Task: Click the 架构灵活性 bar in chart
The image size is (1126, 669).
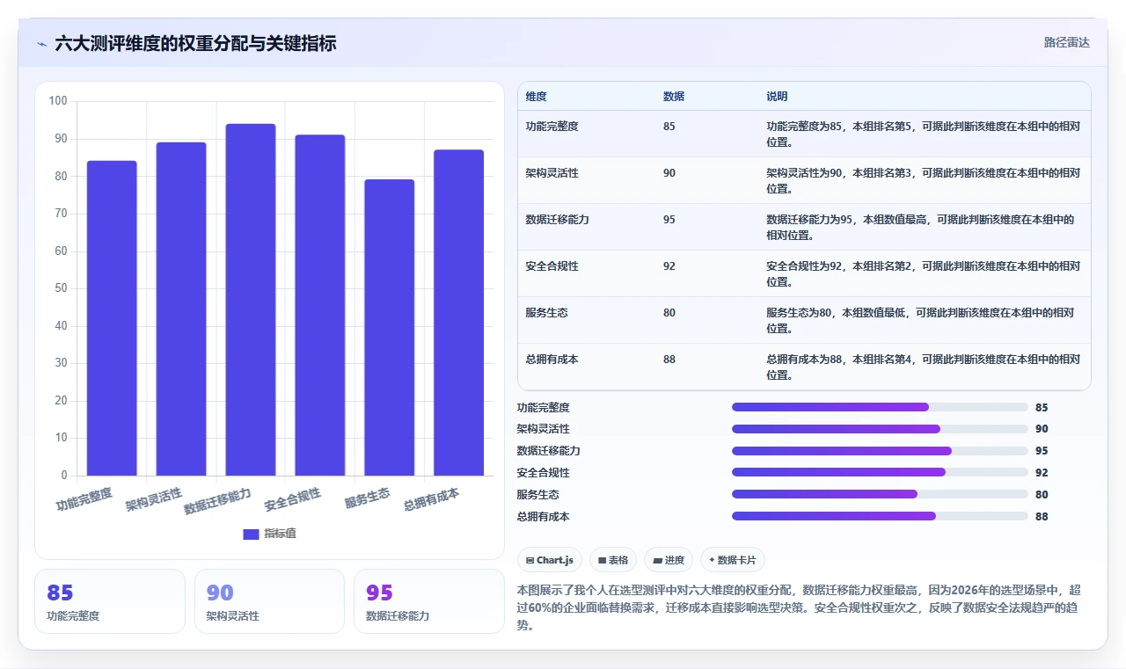Action: coord(181,309)
